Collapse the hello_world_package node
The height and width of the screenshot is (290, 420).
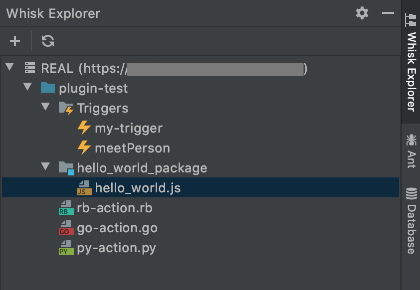pyautogui.click(x=46, y=168)
